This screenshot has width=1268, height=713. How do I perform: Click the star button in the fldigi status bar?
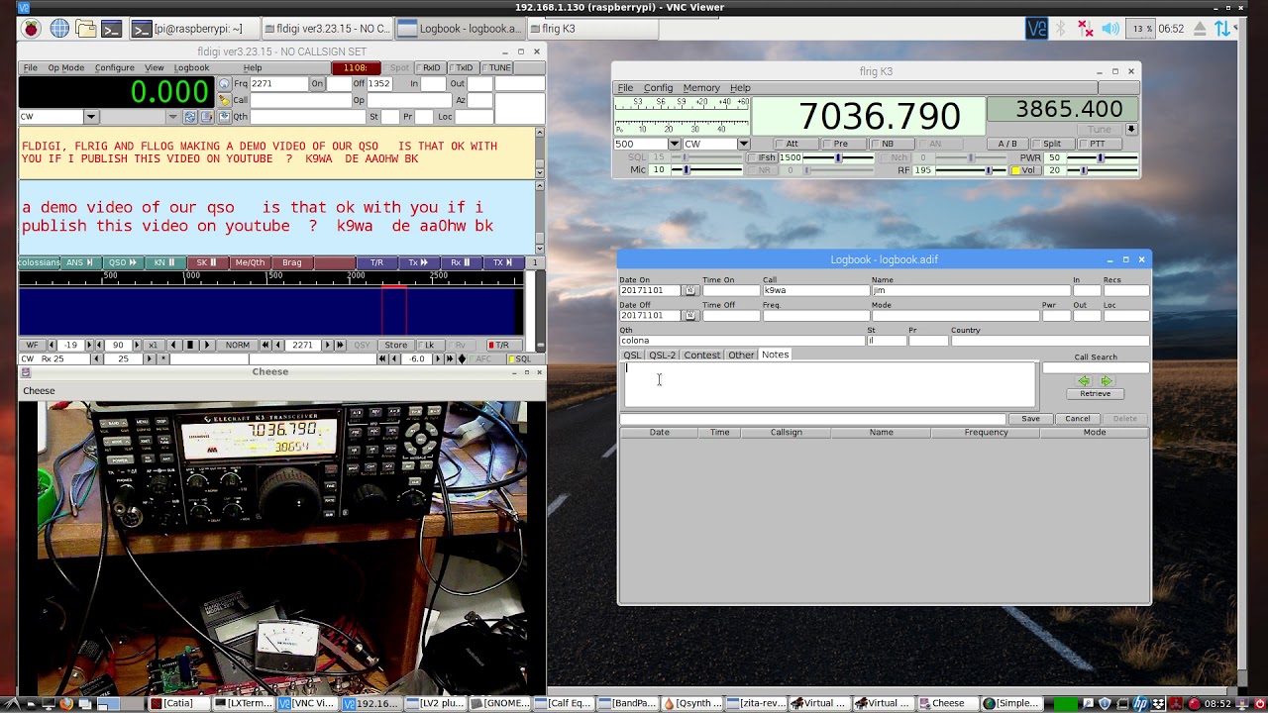coord(162,358)
